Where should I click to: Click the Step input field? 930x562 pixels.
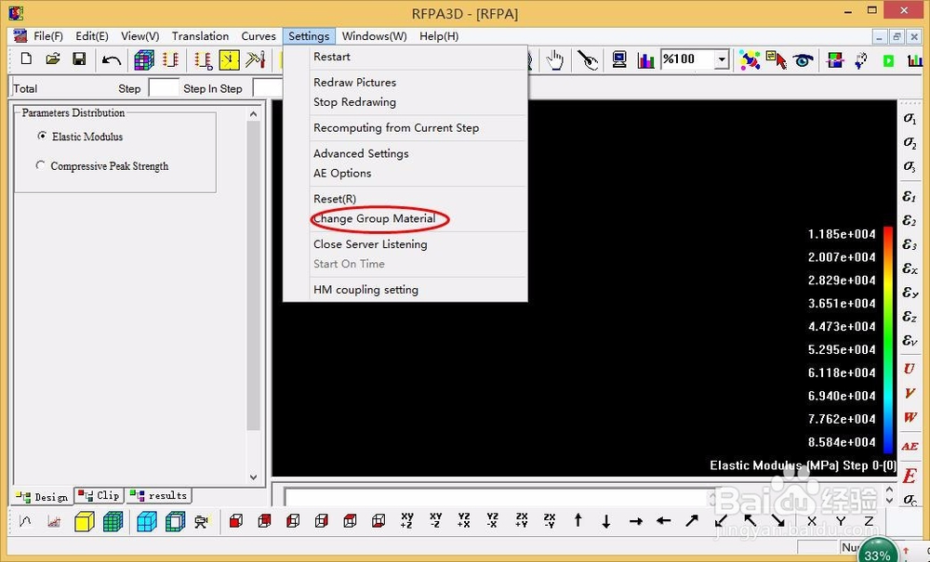click(163, 88)
